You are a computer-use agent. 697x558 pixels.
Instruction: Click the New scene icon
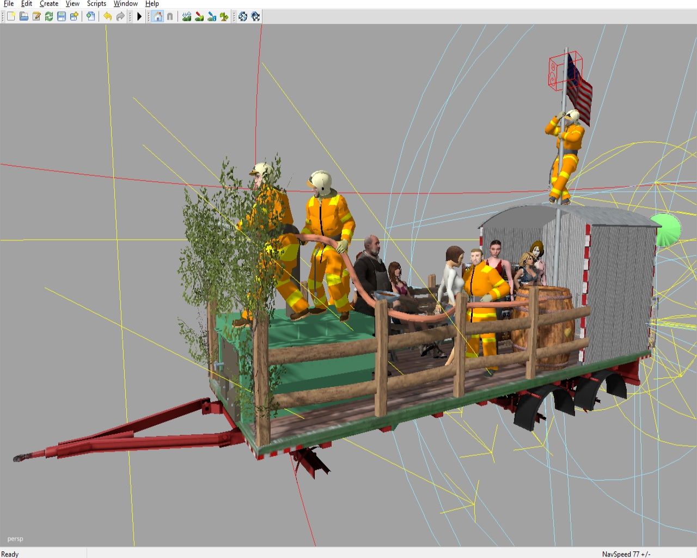11,16
